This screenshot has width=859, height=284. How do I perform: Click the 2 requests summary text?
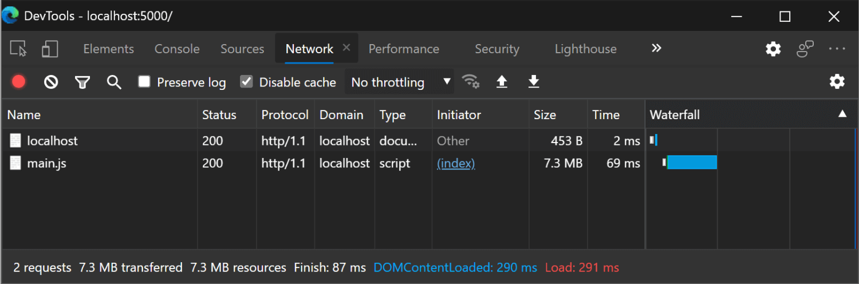pos(42,267)
